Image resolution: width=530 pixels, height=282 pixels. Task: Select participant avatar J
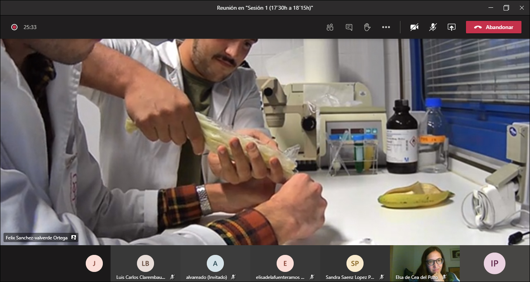tap(94, 264)
